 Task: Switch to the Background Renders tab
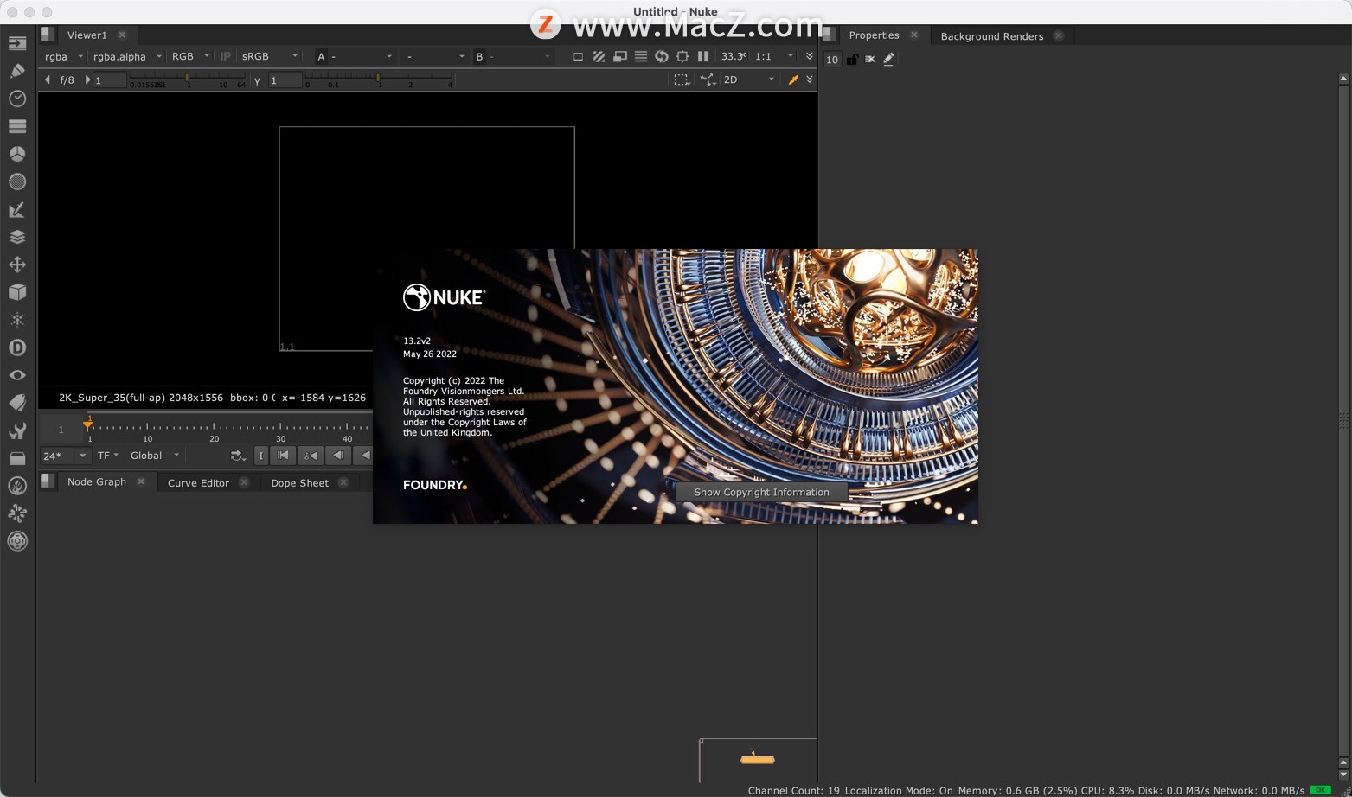(992, 35)
